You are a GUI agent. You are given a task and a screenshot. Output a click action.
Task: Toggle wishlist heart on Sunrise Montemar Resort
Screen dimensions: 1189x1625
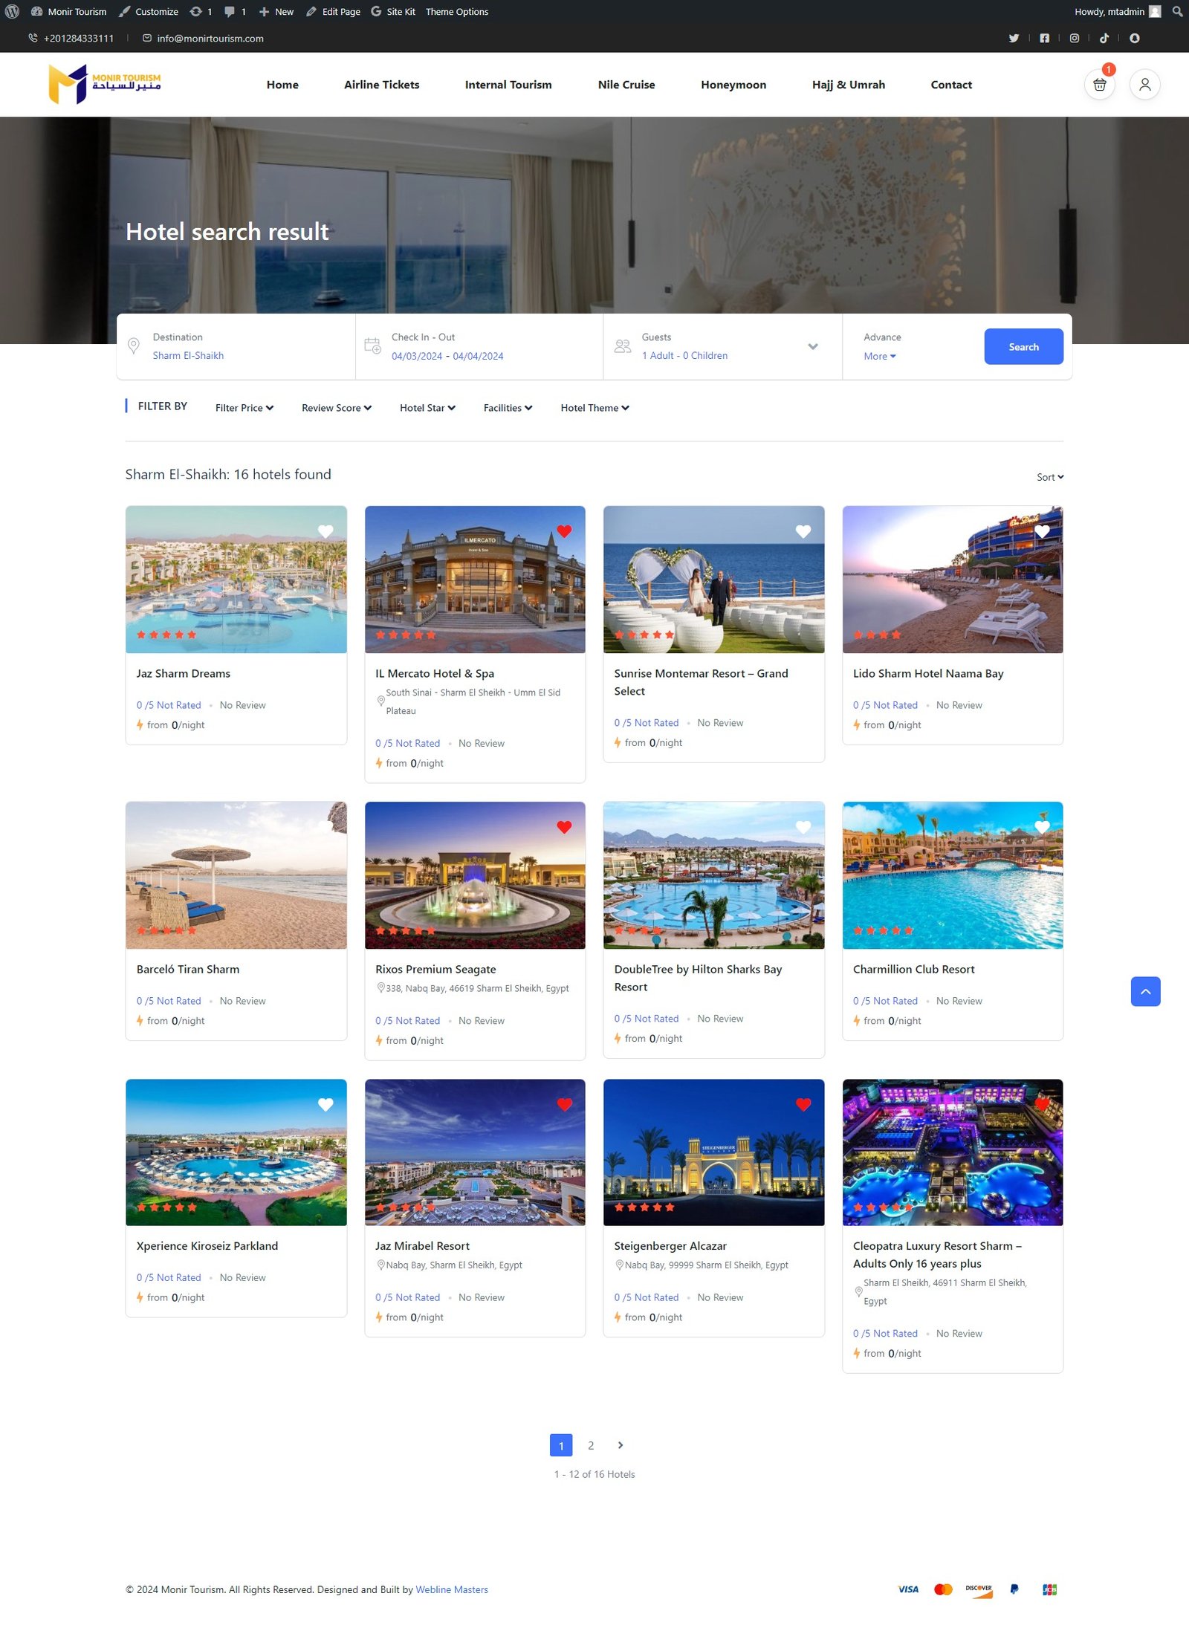[803, 531]
